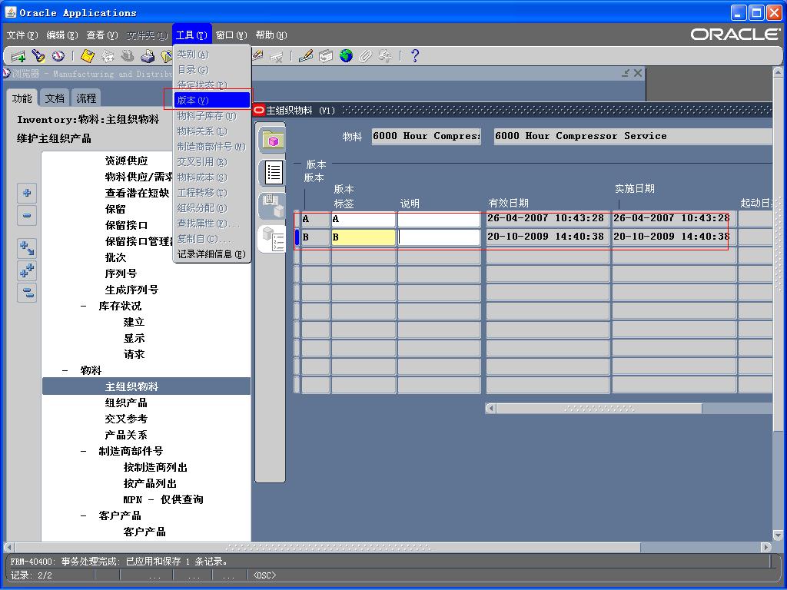
Task: Click the grayed Switch Responsibilities toolbar icon
Action: click(128, 56)
